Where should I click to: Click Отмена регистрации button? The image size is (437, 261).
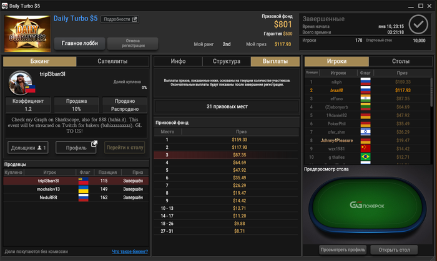(133, 44)
